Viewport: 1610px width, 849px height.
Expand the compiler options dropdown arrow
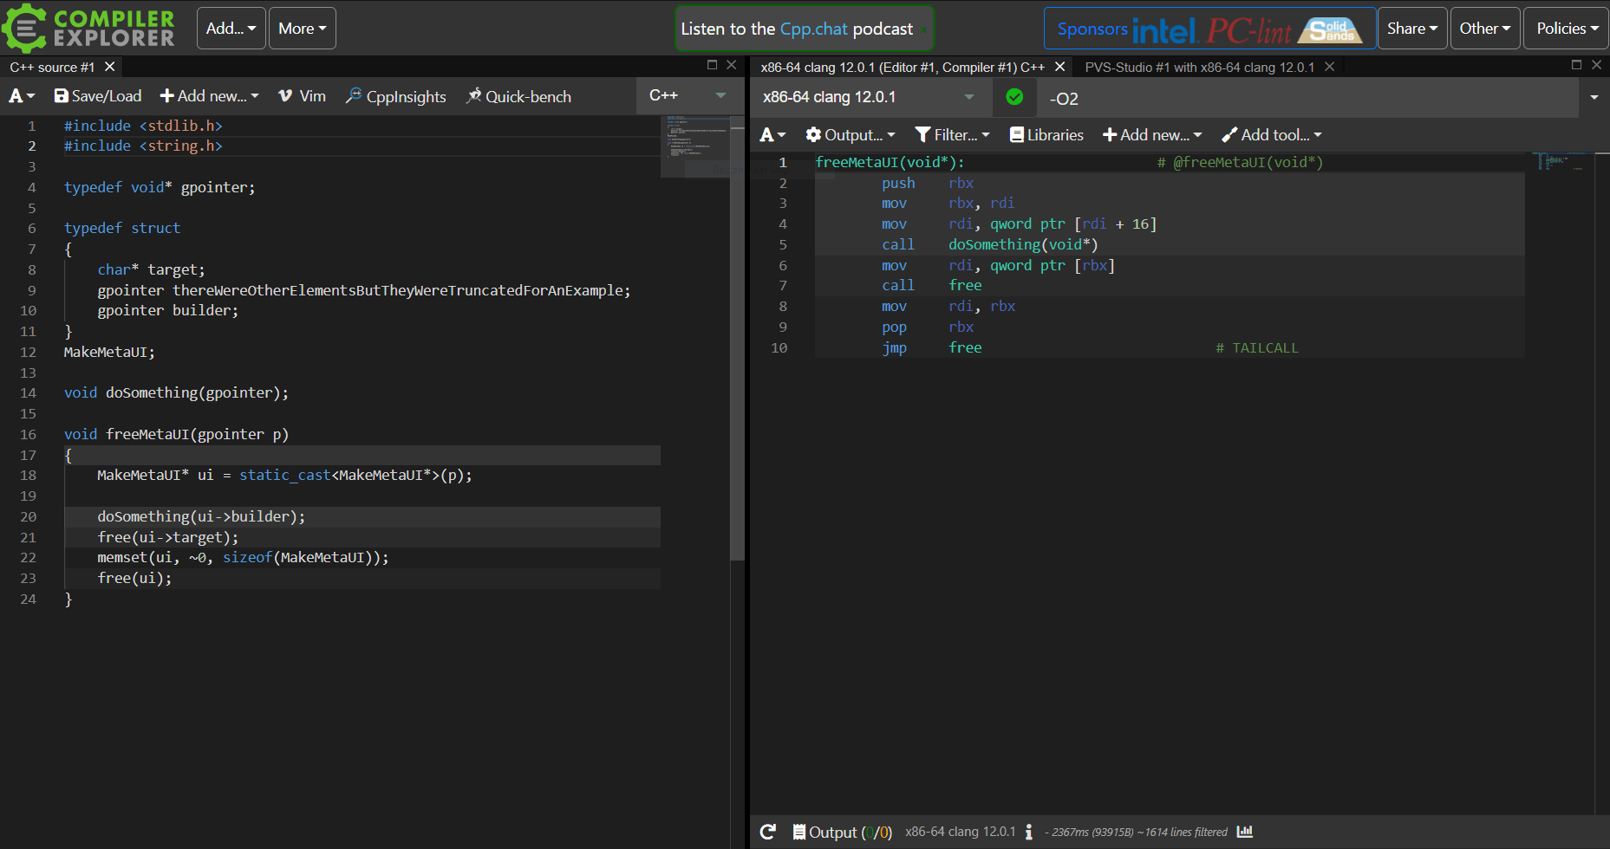pyautogui.click(x=1594, y=97)
